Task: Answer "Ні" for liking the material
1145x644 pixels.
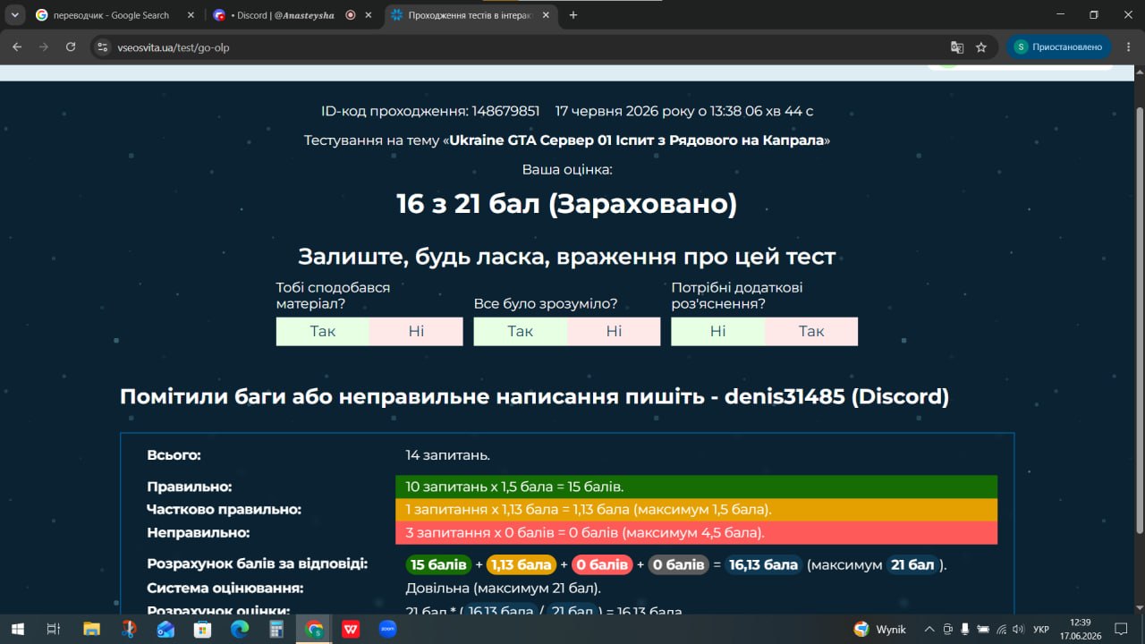Action: 416,331
